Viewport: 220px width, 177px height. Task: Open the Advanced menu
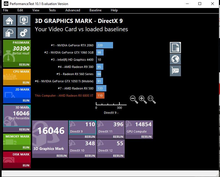pos(73,10)
